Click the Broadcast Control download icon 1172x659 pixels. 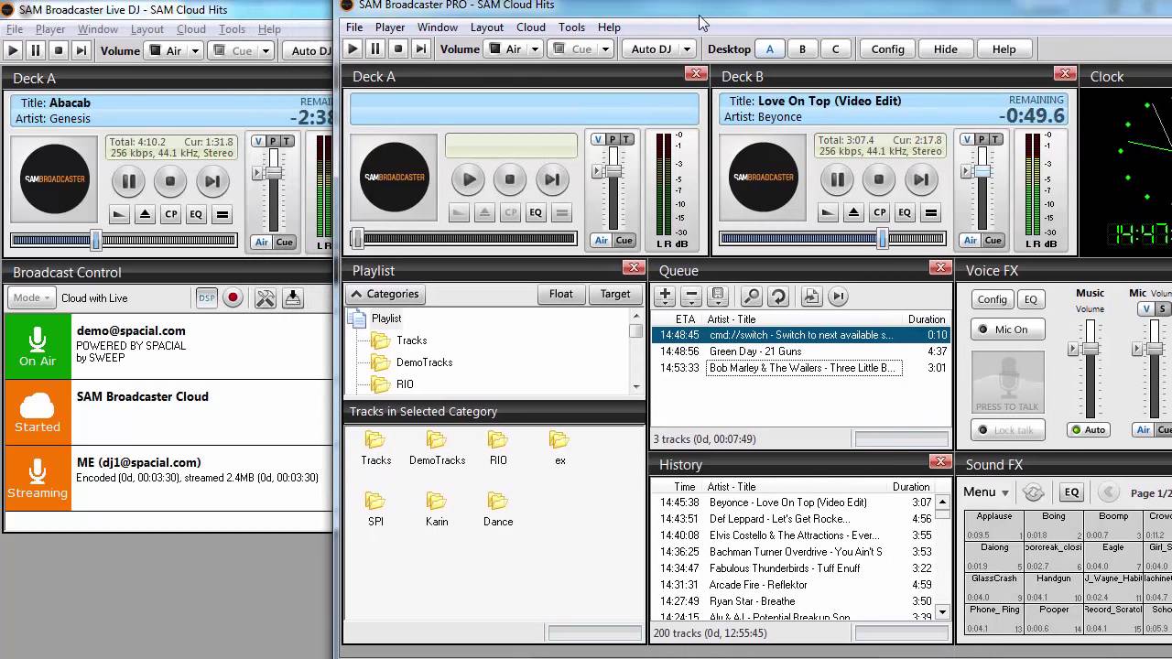(x=293, y=297)
